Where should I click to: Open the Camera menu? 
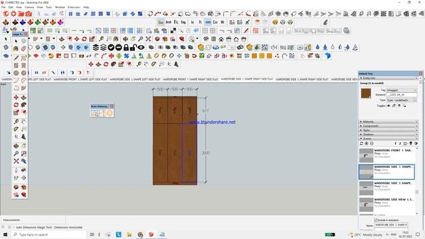coord(29,7)
